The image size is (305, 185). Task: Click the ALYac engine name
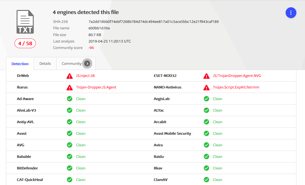coord(159,110)
